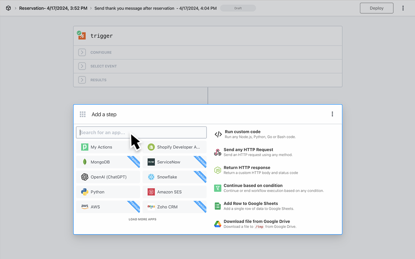Click the OpenAI knot logo icon

[85, 177]
